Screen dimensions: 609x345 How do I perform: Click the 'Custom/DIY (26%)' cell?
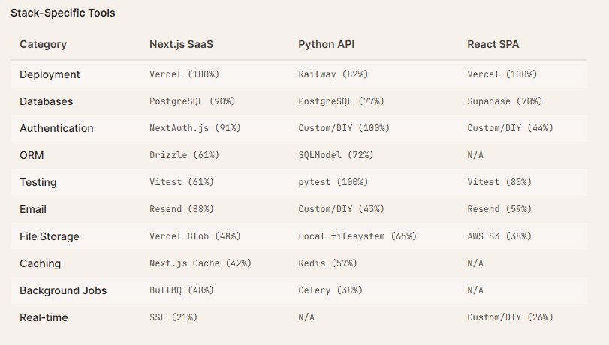pyautogui.click(x=511, y=317)
